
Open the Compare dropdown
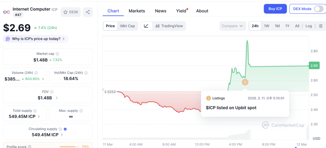click(232, 26)
